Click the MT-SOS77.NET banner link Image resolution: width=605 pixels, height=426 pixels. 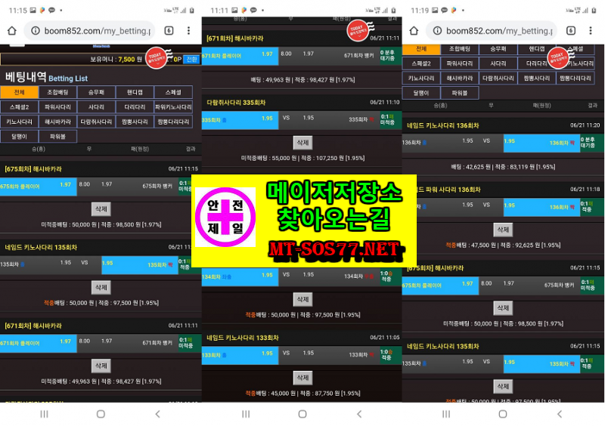tap(335, 250)
